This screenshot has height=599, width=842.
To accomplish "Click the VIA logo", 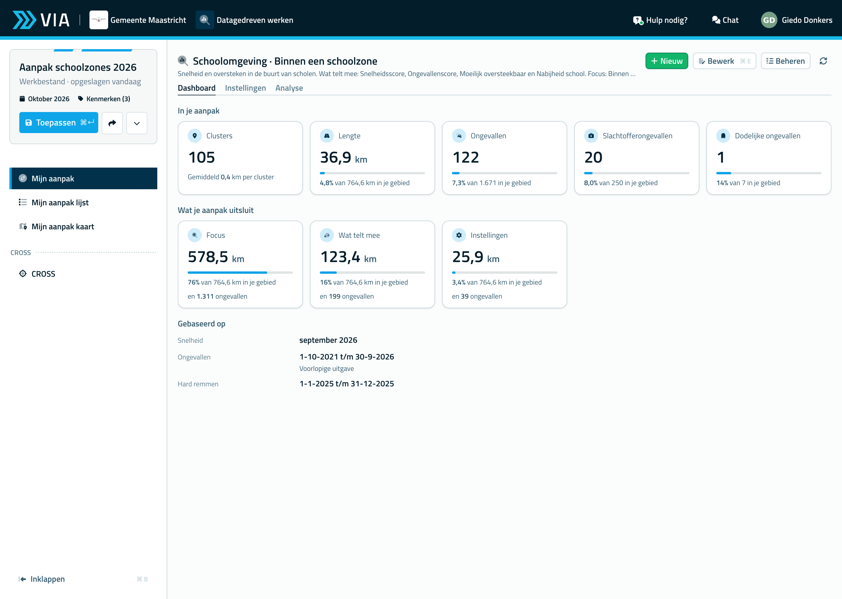I will [x=41, y=20].
